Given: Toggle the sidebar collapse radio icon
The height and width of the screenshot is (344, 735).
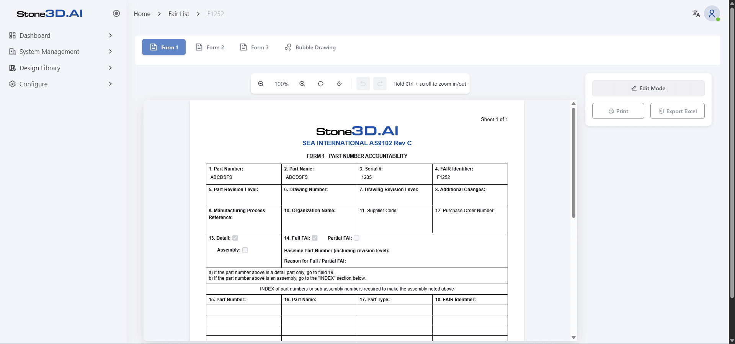Looking at the screenshot, I should (x=116, y=13).
